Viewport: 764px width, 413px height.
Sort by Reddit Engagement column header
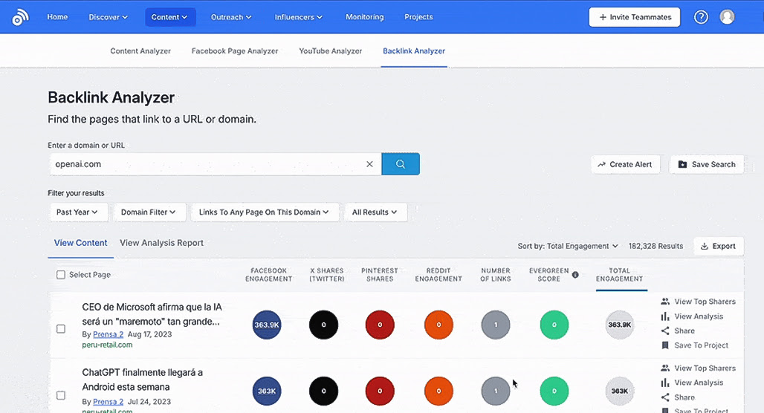click(x=438, y=275)
